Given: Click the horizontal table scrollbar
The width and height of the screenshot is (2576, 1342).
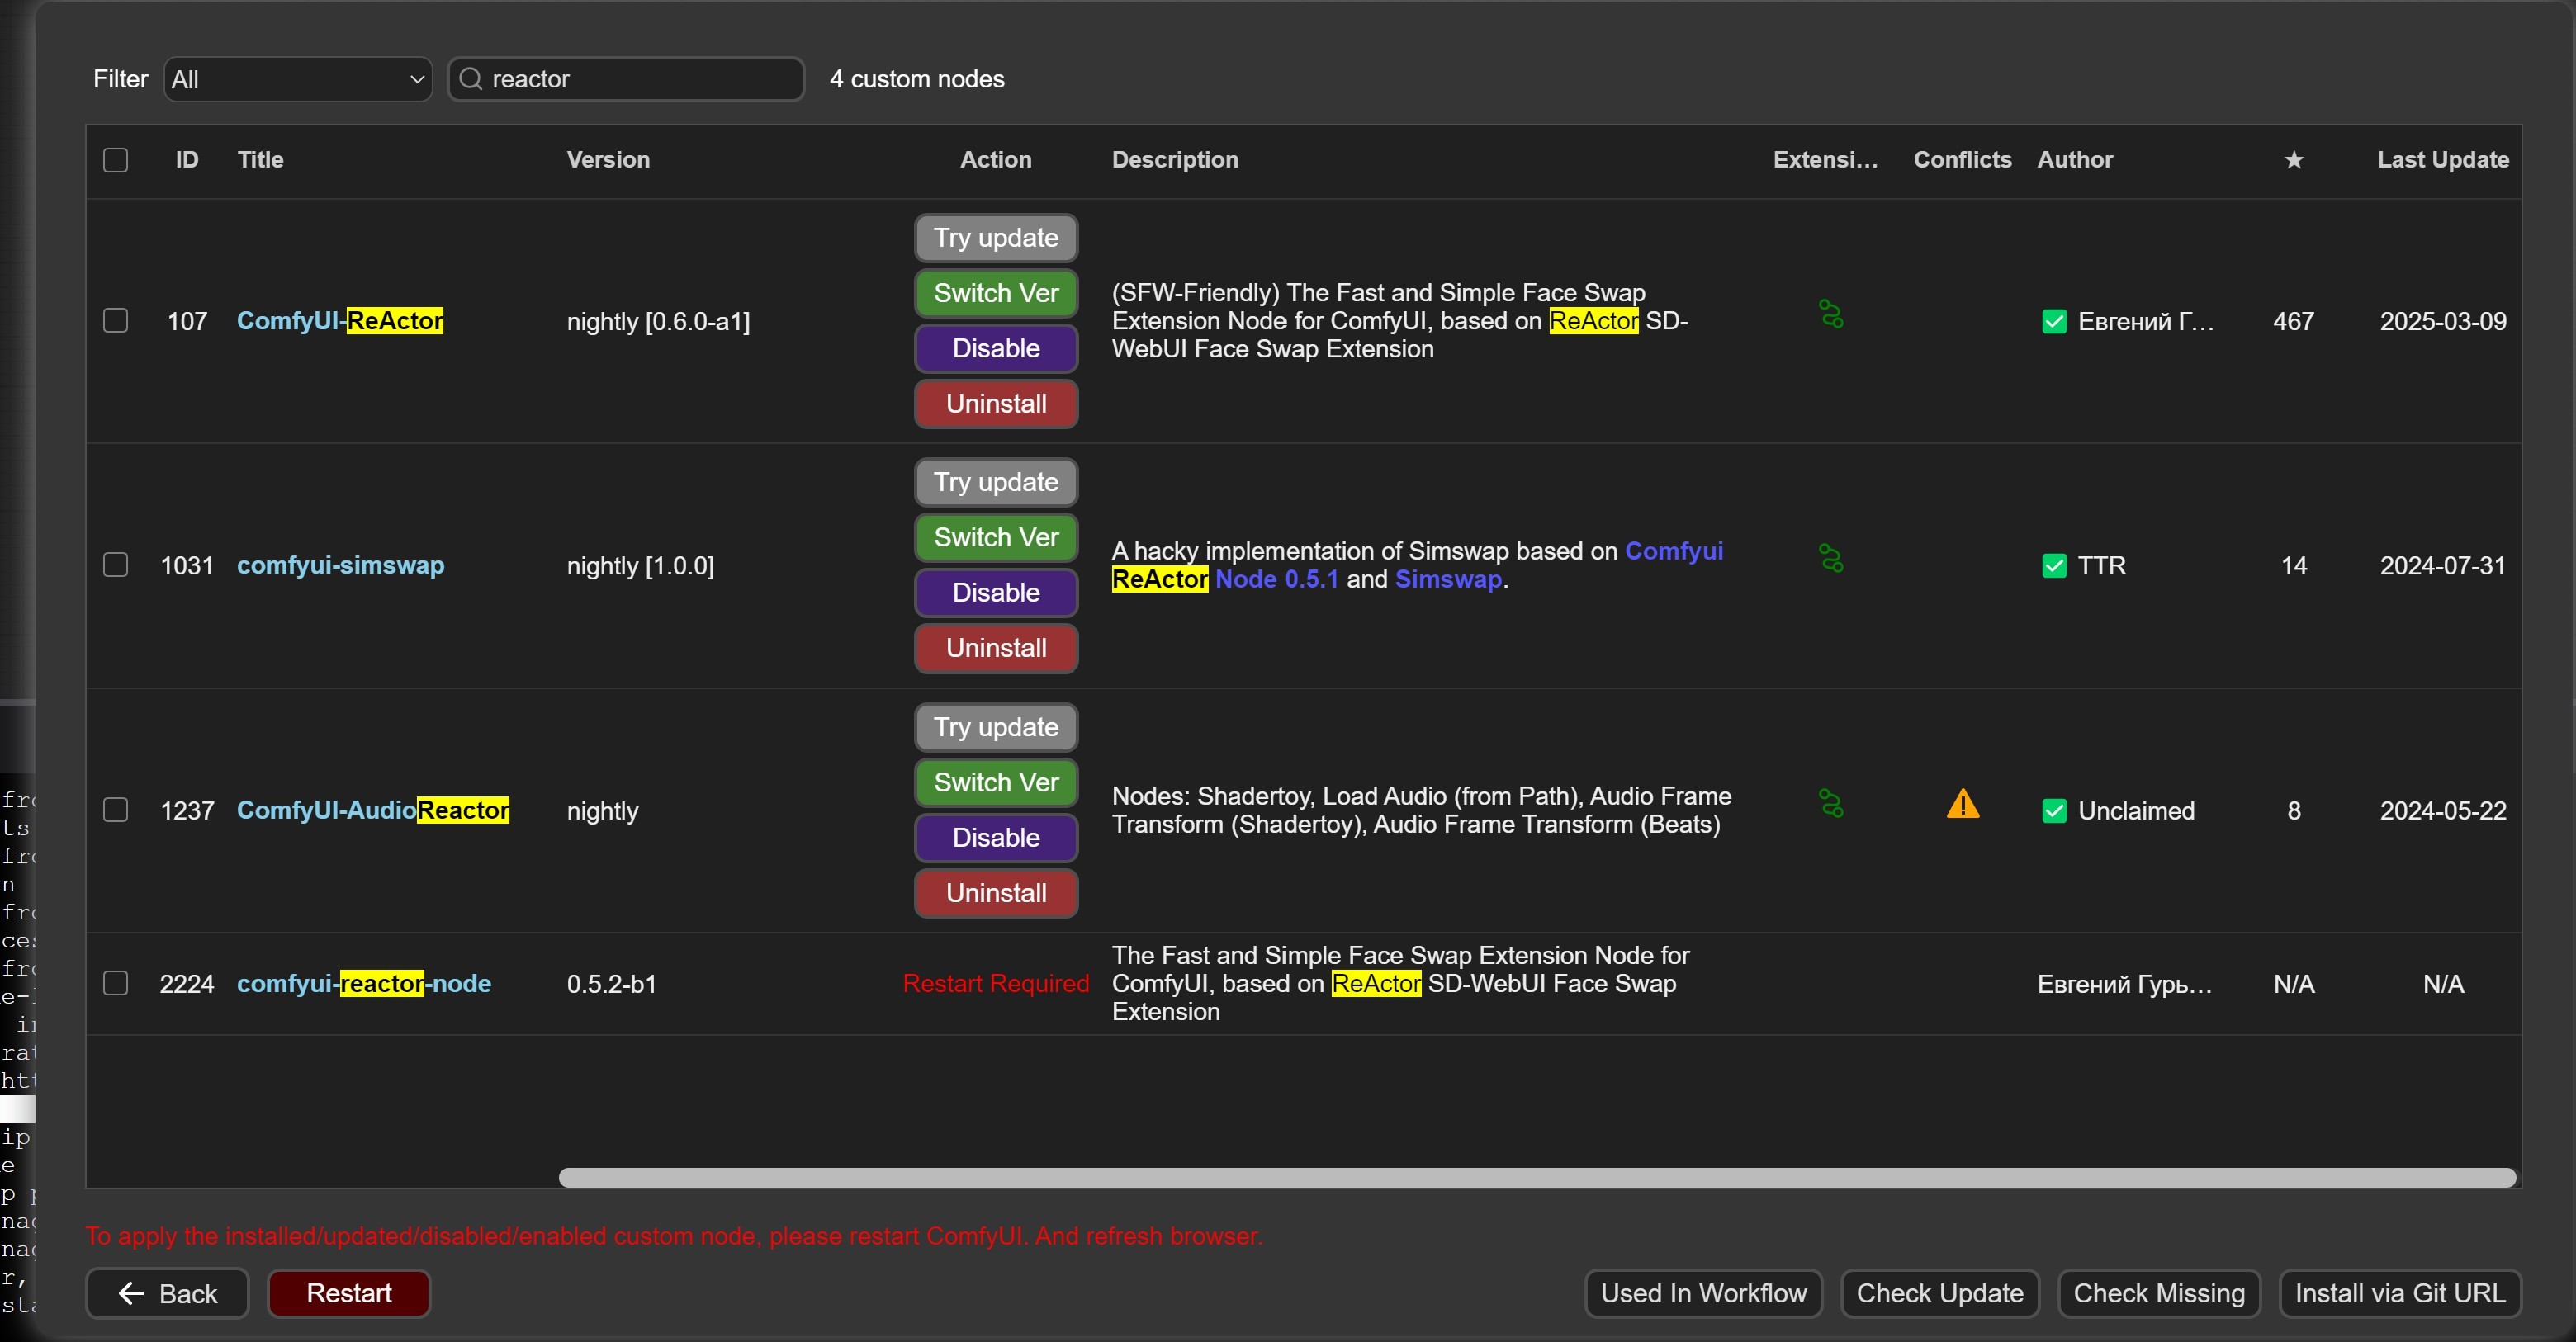Looking at the screenshot, I should click(x=1537, y=1177).
